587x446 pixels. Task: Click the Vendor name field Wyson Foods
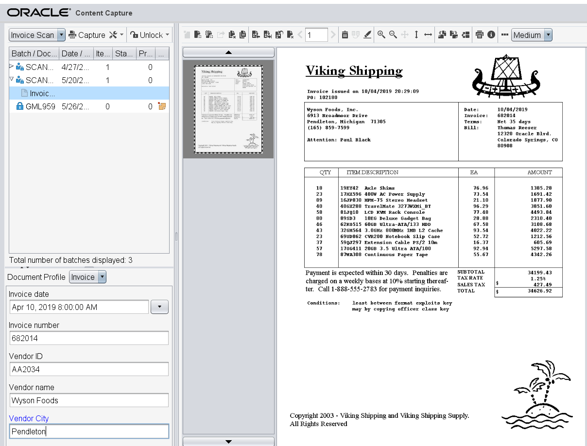(x=89, y=400)
